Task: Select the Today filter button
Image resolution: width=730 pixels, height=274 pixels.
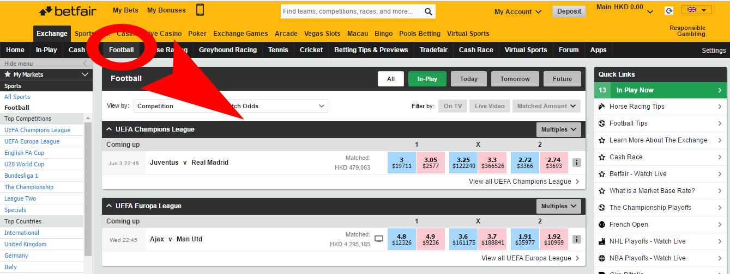Action: coord(469,79)
